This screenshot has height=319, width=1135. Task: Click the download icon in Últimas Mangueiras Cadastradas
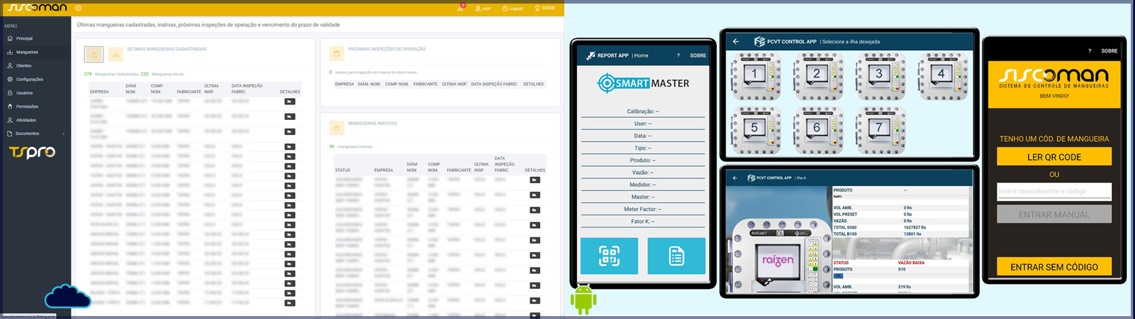point(116,54)
